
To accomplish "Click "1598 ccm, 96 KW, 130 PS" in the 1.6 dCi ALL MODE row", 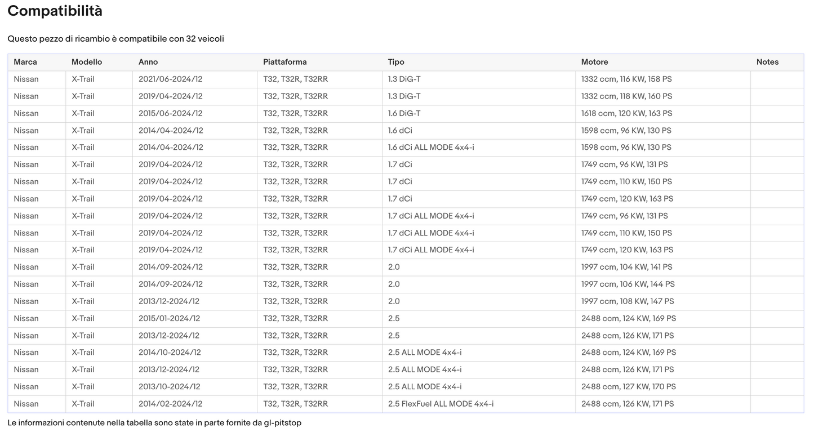I will tap(626, 148).
